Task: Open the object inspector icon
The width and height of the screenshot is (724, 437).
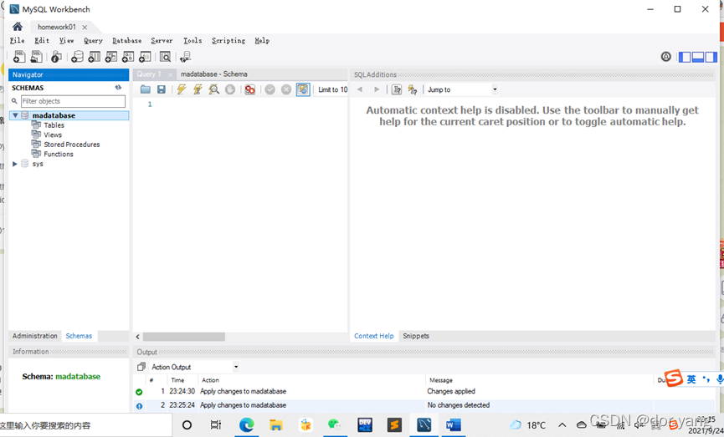Action: pos(56,57)
